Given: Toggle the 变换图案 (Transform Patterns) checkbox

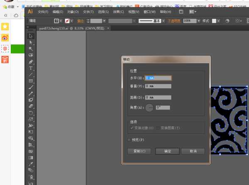Looking at the screenshot, I should pyautogui.click(x=159, y=128).
